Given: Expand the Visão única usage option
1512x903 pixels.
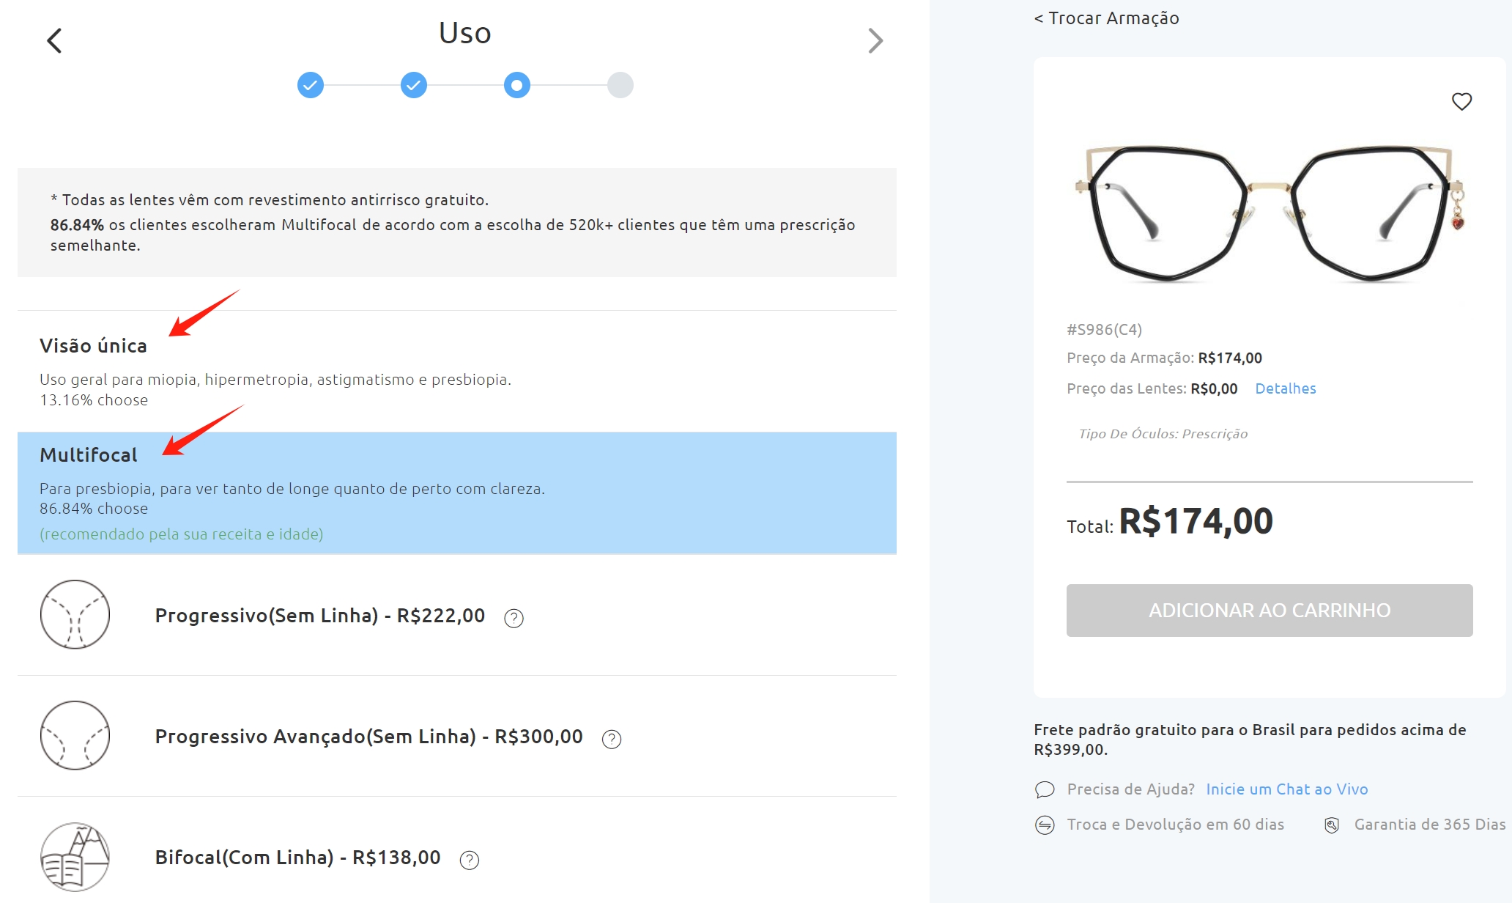Looking at the screenshot, I should tap(457, 371).
